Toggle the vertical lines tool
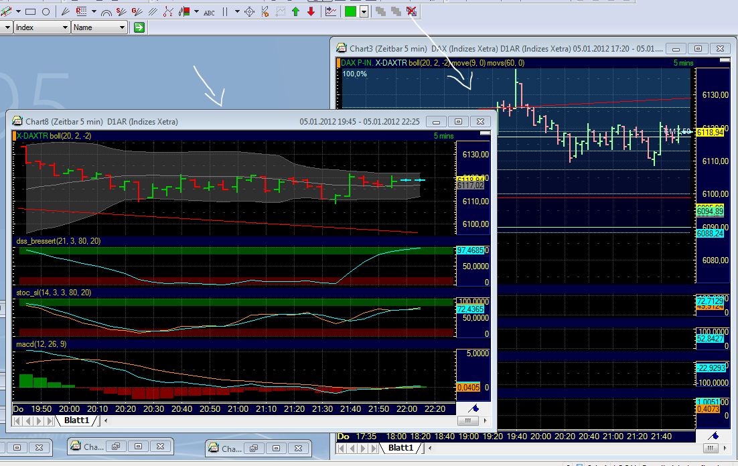Viewport: 738px width, 466px height. pyautogui.click(x=226, y=11)
